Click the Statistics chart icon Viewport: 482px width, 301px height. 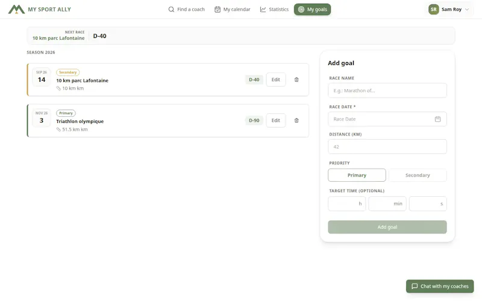[x=263, y=10]
